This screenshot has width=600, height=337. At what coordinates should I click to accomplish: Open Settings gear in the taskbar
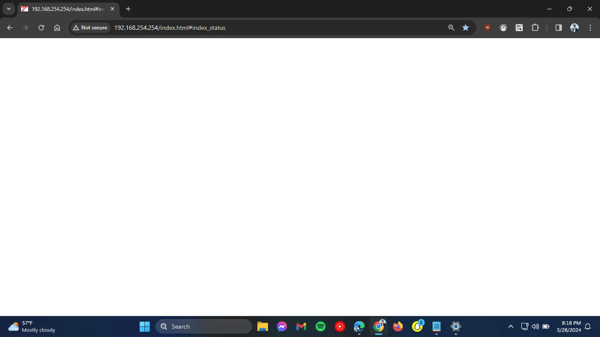point(456,326)
